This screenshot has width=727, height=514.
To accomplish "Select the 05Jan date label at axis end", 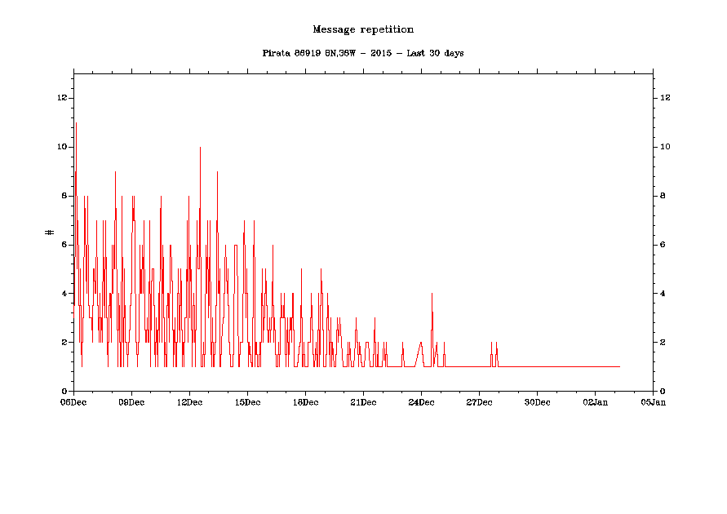I will pyautogui.click(x=653, y=402).
